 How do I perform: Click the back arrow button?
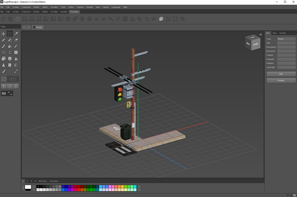pyautogui.click(x=26, y=27)
